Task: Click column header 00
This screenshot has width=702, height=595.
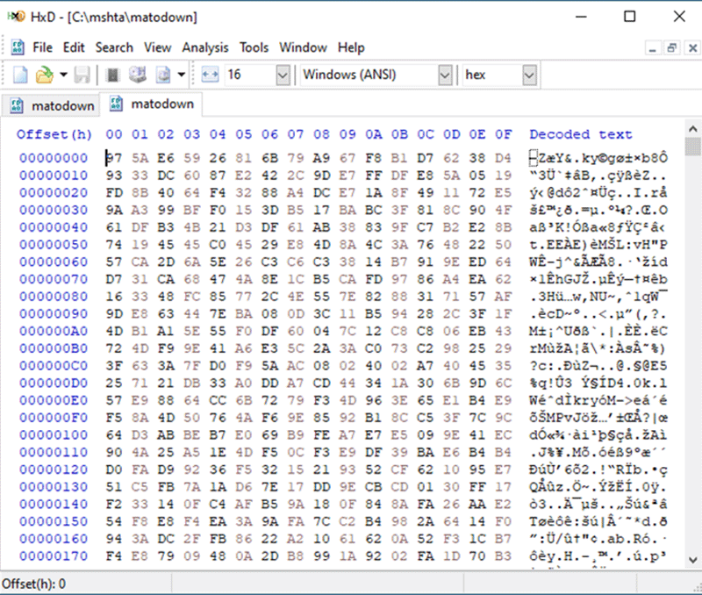Action: point(114,134)
